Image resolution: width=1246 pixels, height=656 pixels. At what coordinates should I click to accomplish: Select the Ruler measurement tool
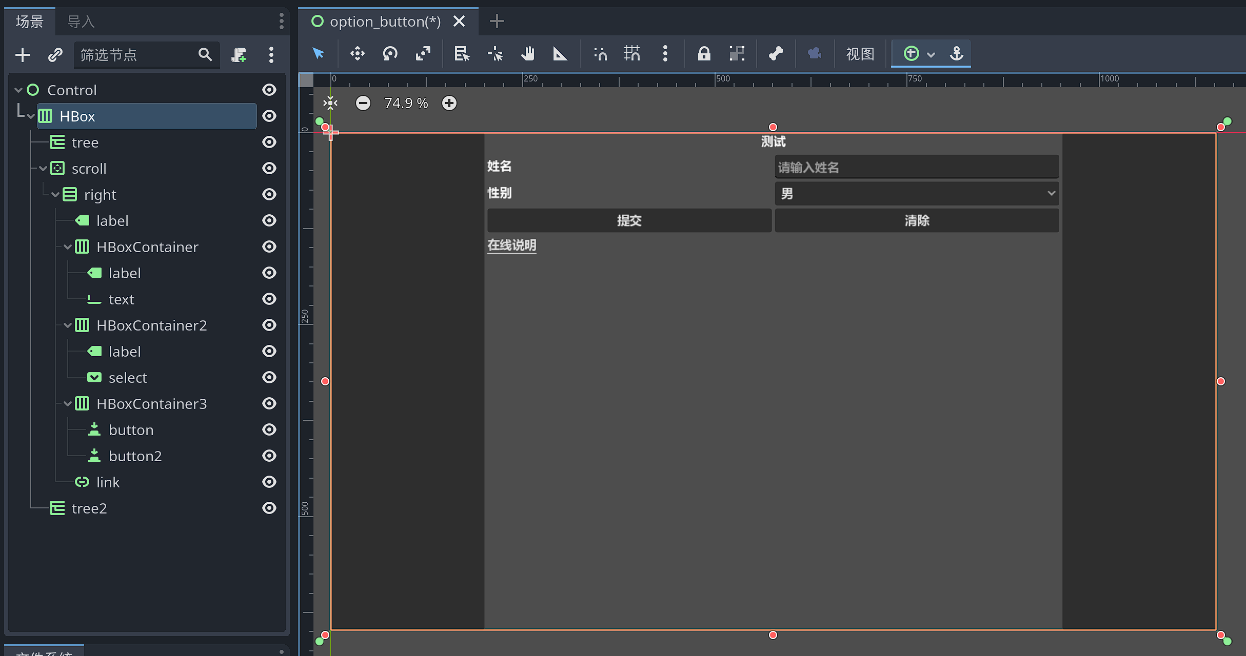tap(560, 53)
